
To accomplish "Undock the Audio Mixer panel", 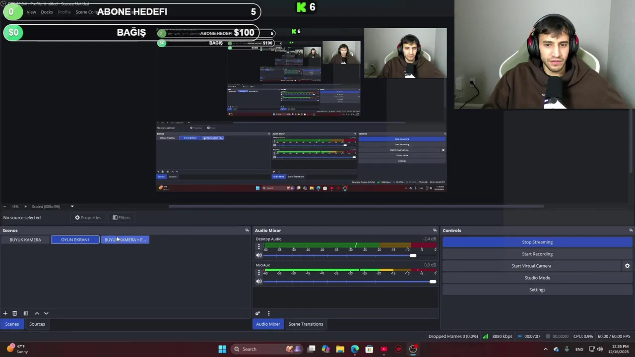I will [x=435, y=231].
